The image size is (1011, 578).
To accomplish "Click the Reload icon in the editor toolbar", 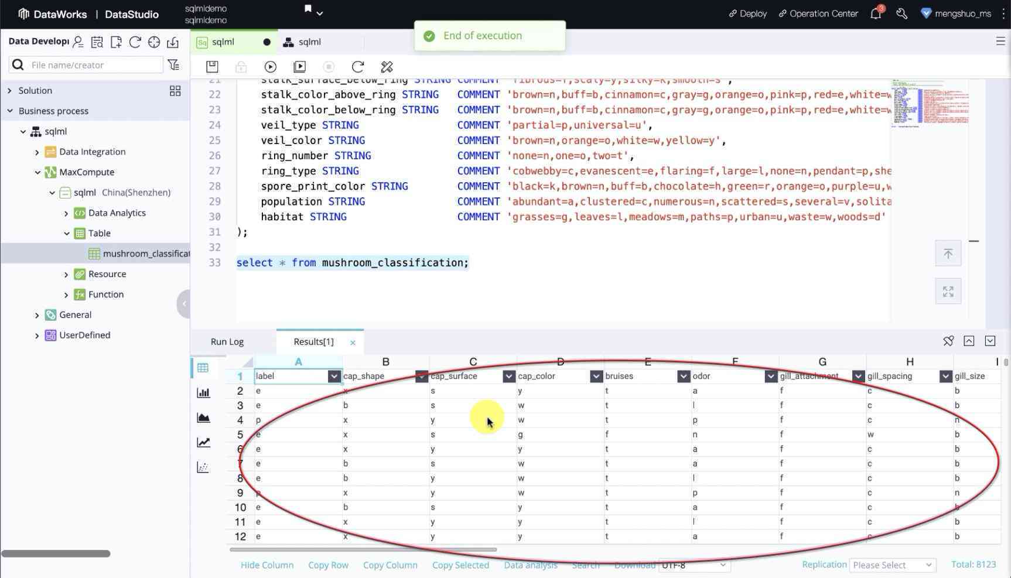I will [x=358, y=67].
